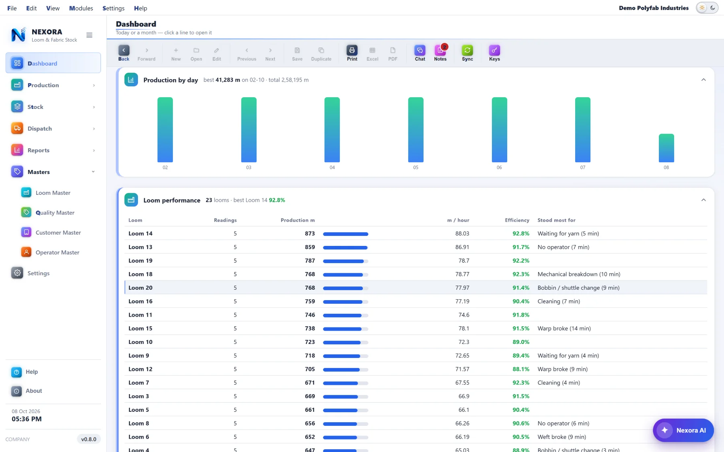This screenshot has height=452, width=724.
Task: Click the Efficiency column header
Action: 517,220
